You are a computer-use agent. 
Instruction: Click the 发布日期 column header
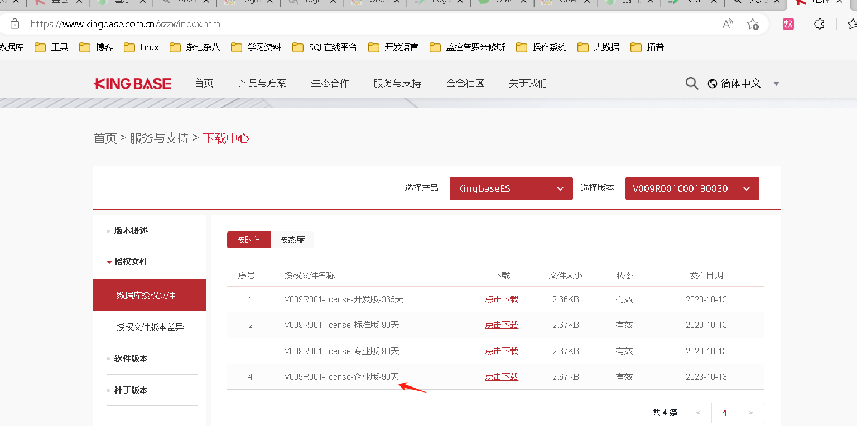(706, 275)
